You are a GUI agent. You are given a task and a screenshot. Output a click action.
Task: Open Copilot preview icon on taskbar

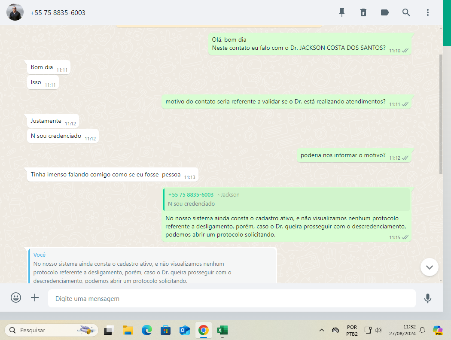[438, 330]
